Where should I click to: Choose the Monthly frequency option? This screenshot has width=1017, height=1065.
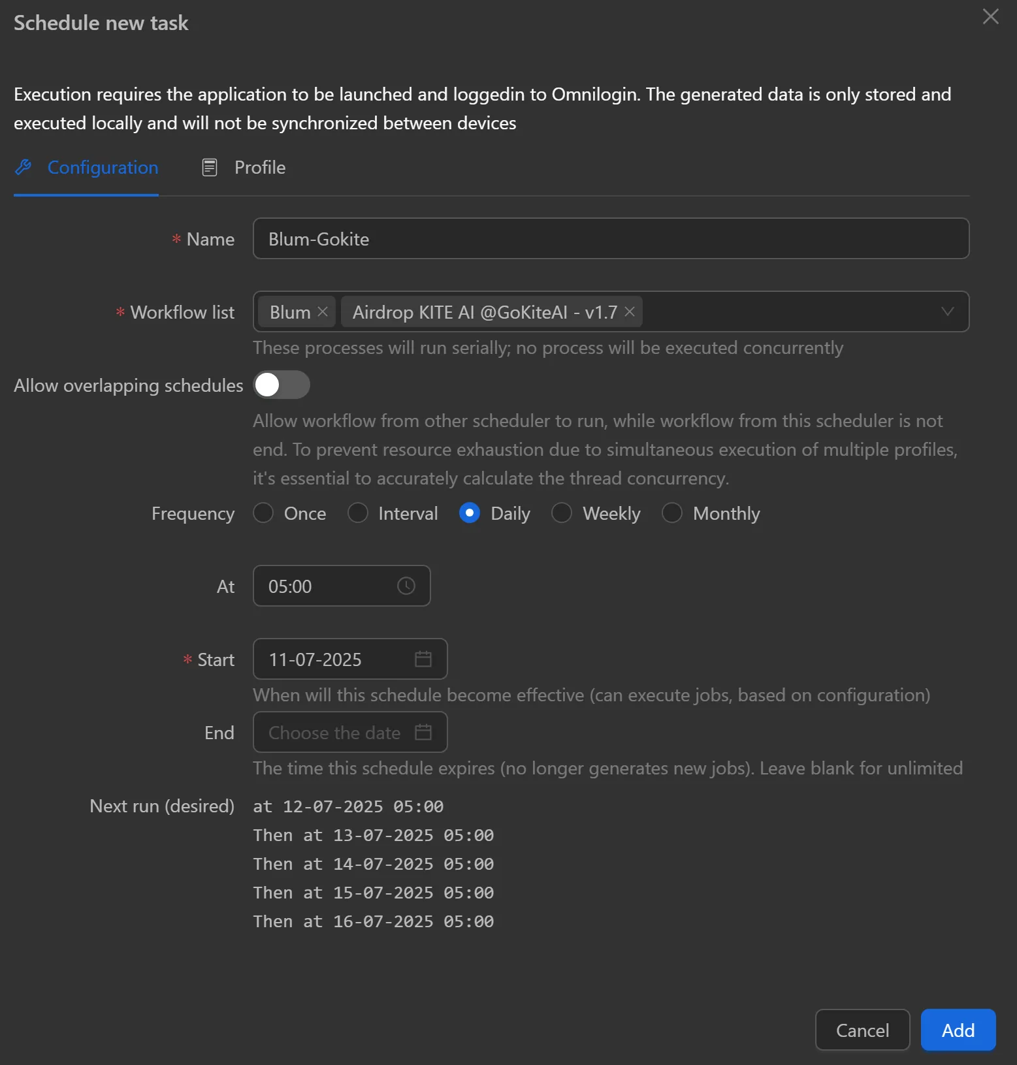point(672,513)
